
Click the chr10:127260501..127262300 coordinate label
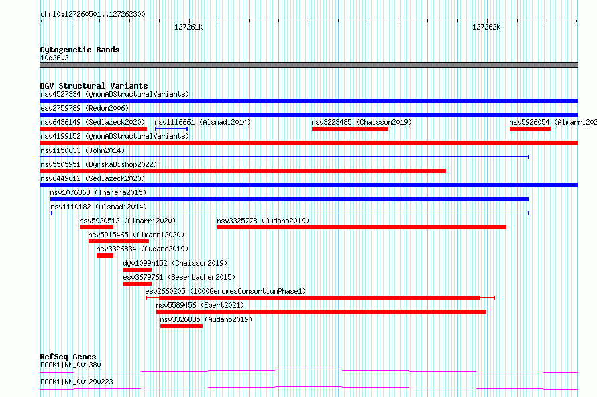(x=93, y=14)
